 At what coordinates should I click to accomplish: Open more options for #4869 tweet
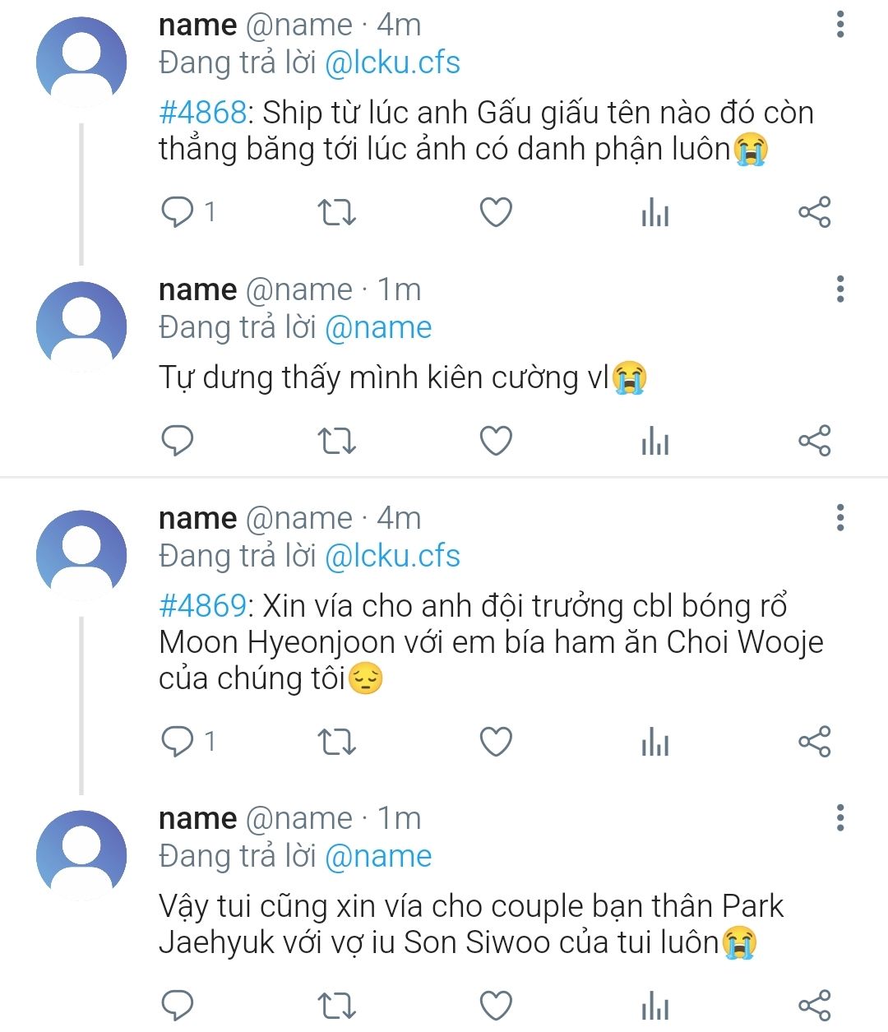[x=839, y=518]
